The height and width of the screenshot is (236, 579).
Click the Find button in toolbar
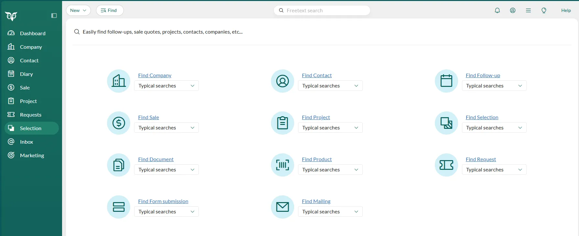click(109, 10)
